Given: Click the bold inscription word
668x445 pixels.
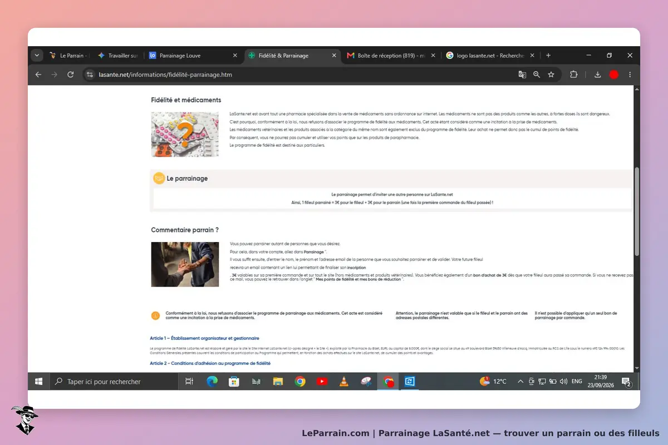Looking at the screenshot, I should 357,268.
